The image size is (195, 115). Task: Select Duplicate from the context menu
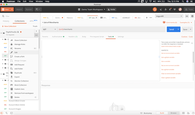pyautogui.click(x=23, y=73)
